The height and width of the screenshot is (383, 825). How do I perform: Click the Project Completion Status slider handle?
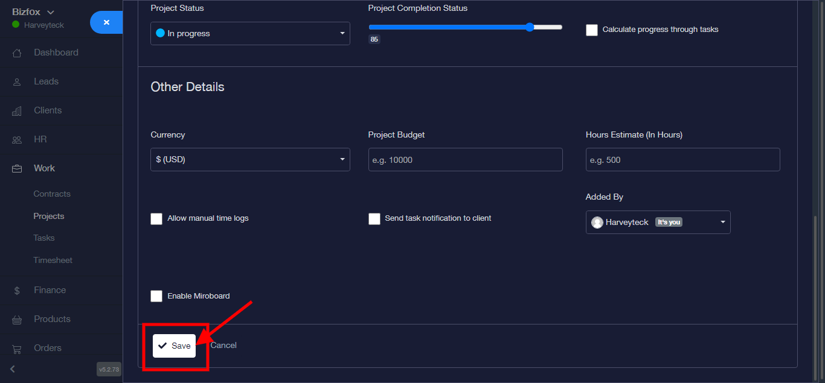[530, 27]
